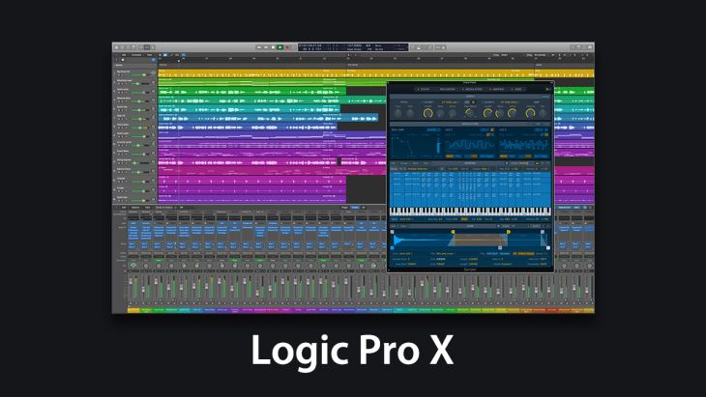Image resolution: width=706 pixels, height=397 pixels.
Task: Click the Forward transport button
Action: tap(266, 46)
